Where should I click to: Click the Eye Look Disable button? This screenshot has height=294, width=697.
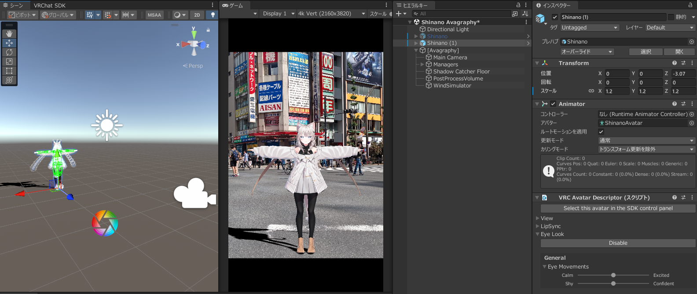click(x=618, y=243)
